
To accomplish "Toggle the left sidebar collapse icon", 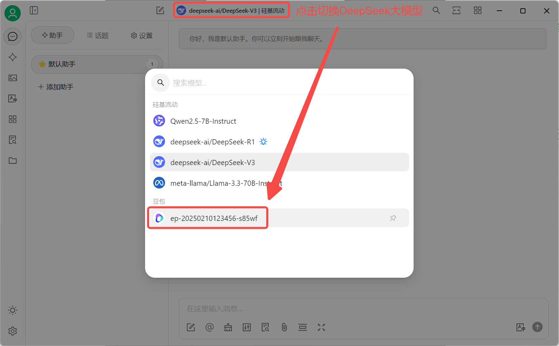I will [34, 10].
